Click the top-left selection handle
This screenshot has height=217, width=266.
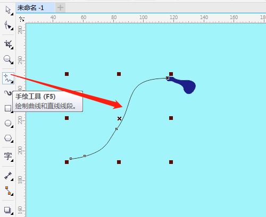point(66,74)
